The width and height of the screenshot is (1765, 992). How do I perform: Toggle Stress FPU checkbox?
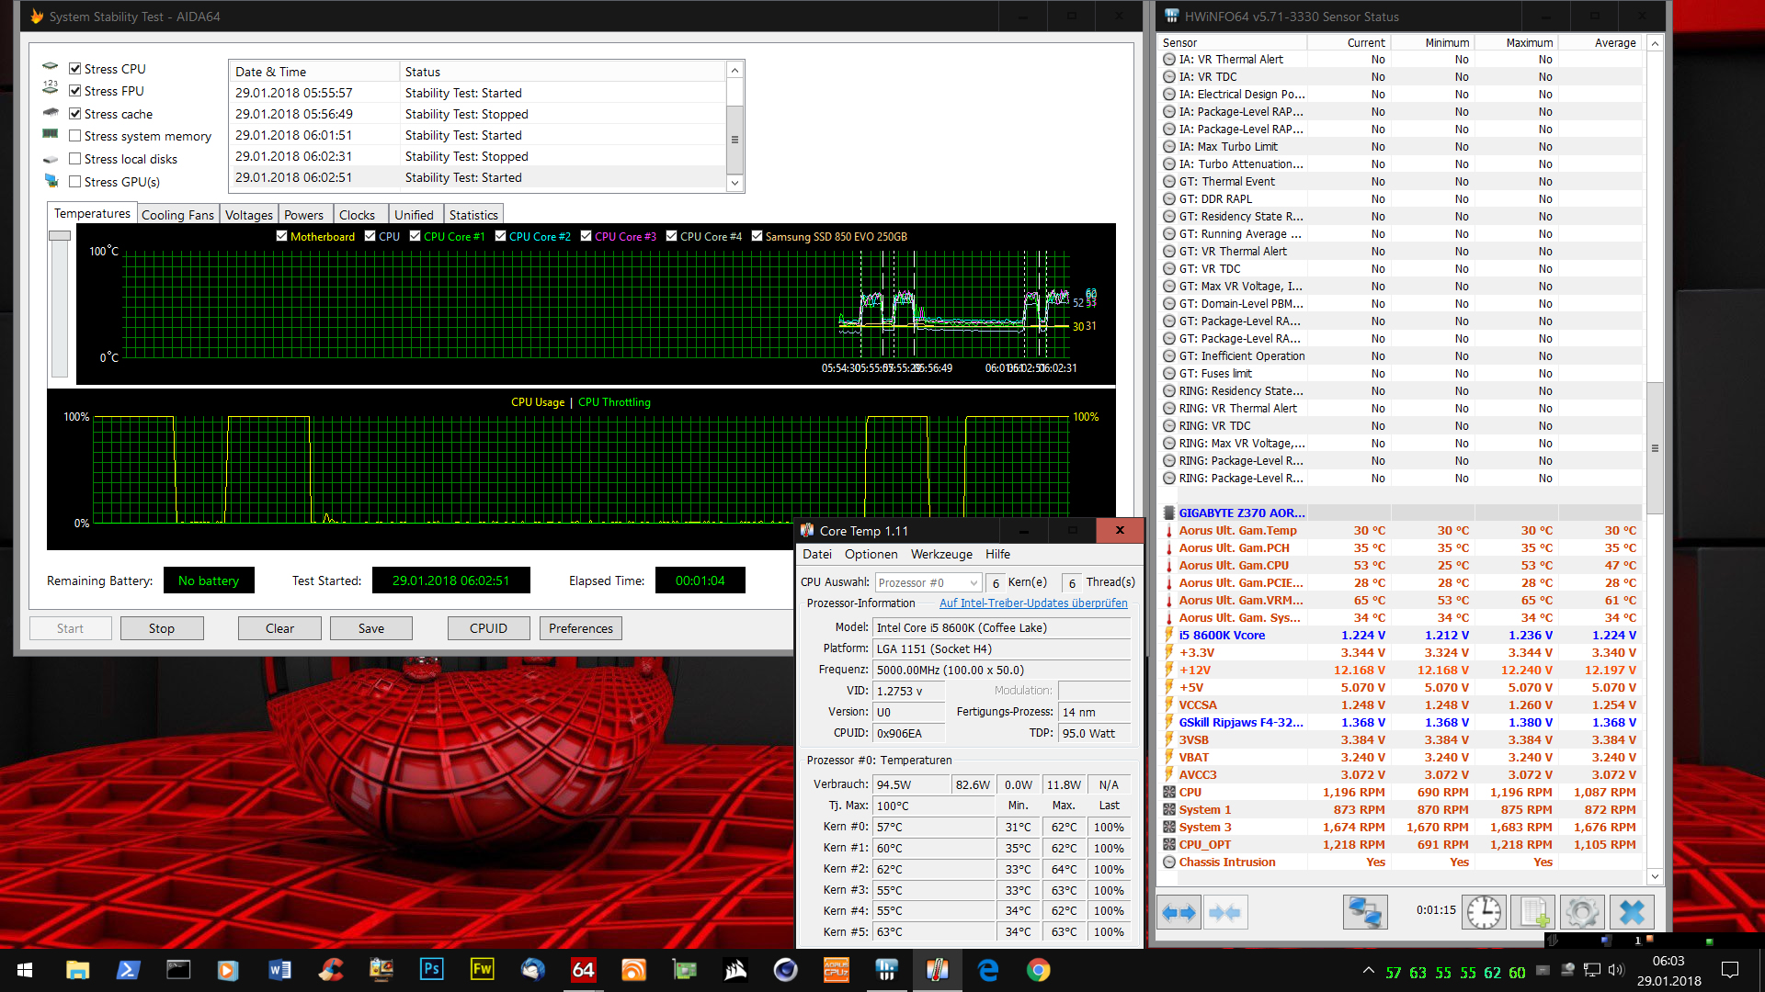coord(75,91)
